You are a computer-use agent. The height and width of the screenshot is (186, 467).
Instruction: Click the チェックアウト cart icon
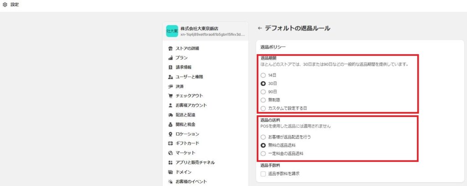171,96
